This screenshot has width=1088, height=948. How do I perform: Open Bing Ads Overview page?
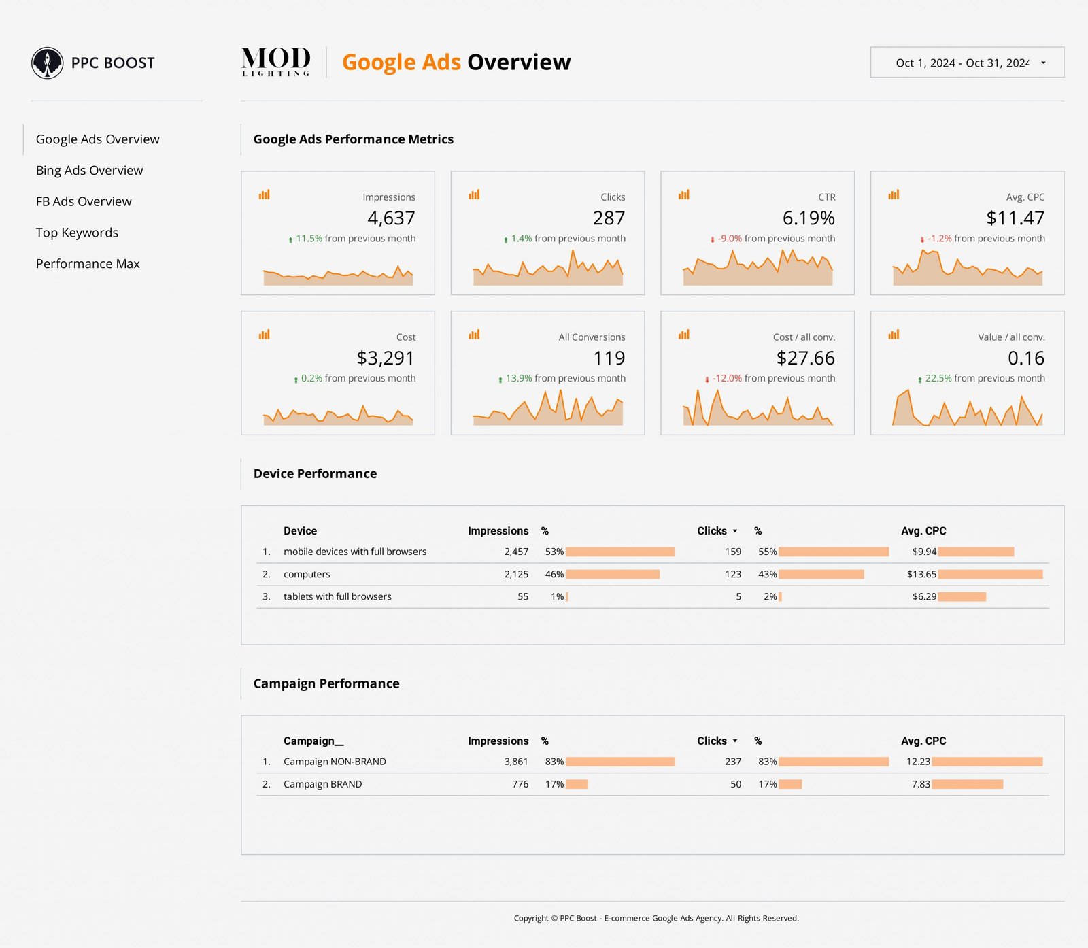point(90,171)
